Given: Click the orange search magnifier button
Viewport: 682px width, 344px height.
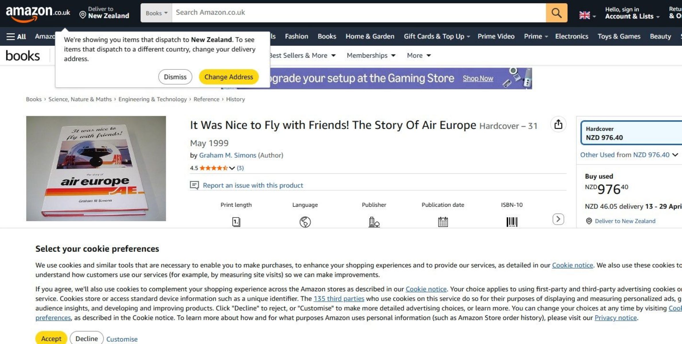Looking at the screenshot, I should 556,13.
